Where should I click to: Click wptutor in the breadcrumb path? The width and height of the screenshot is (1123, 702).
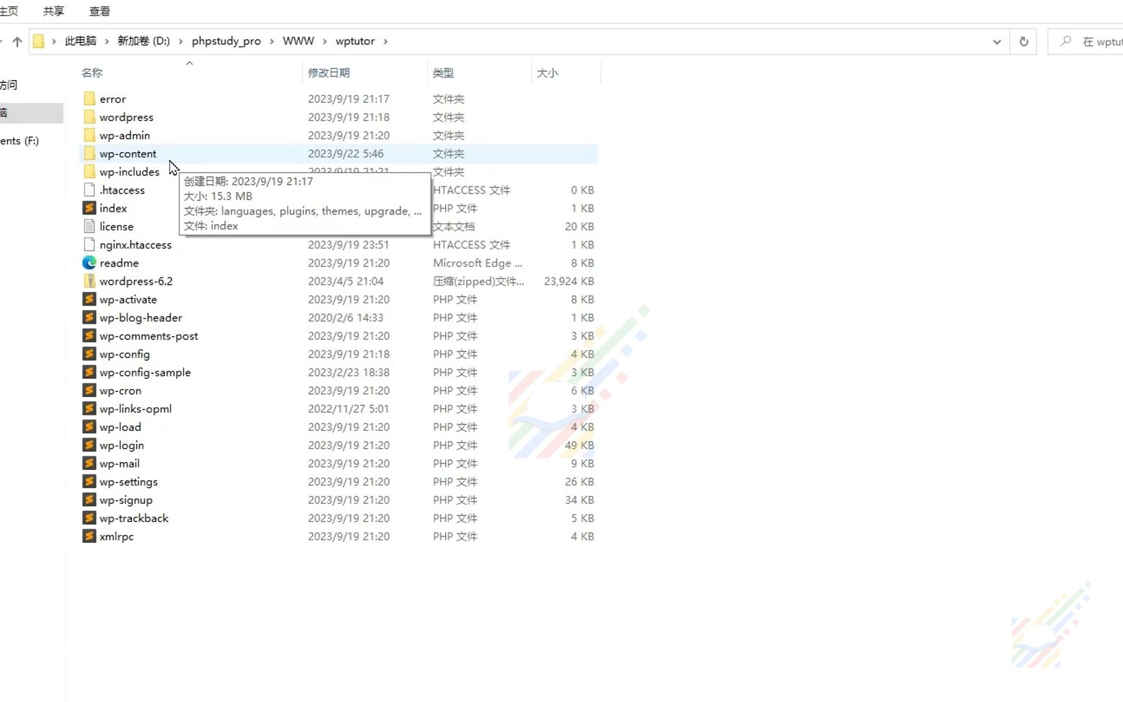pyautogui.click(x=355, y=41)
